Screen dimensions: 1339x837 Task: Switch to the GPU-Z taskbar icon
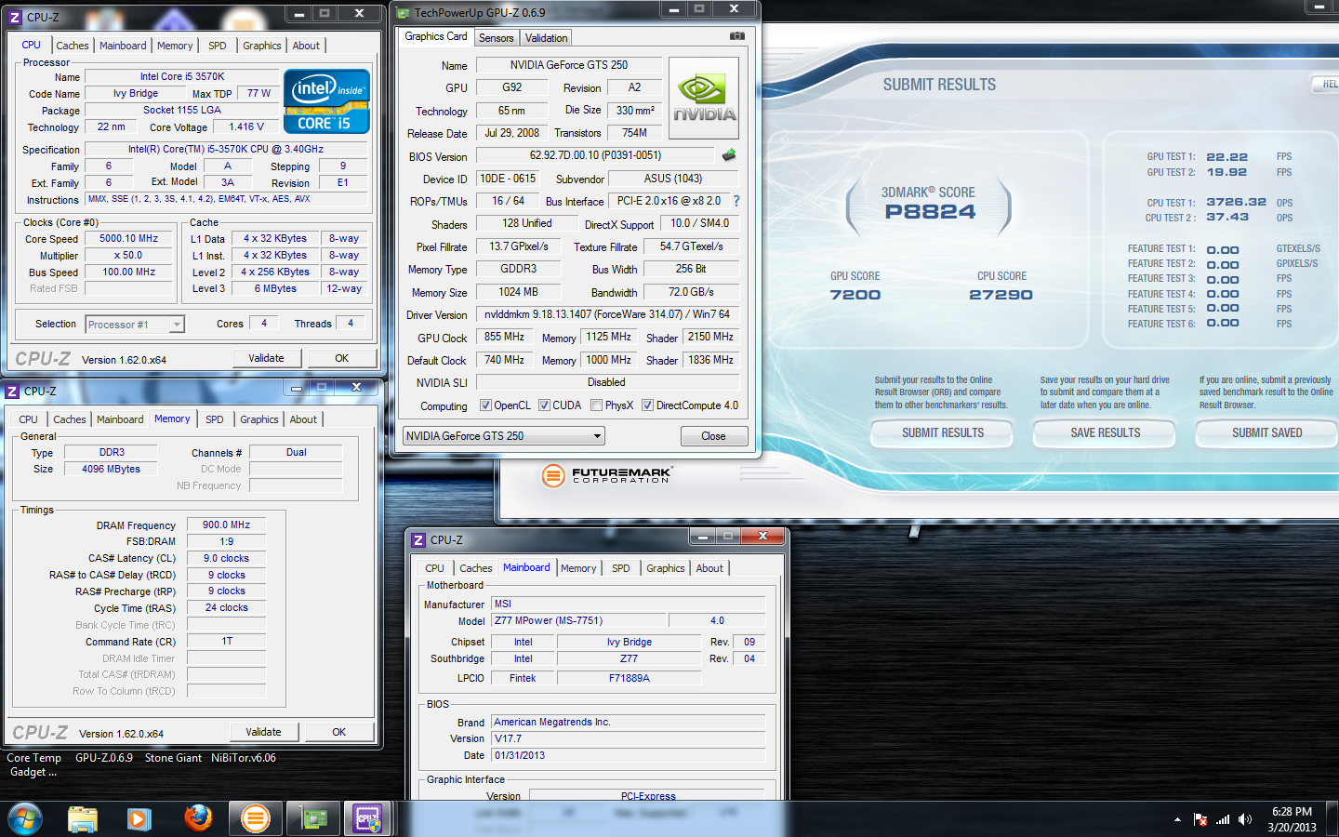(x=313, y=818)
